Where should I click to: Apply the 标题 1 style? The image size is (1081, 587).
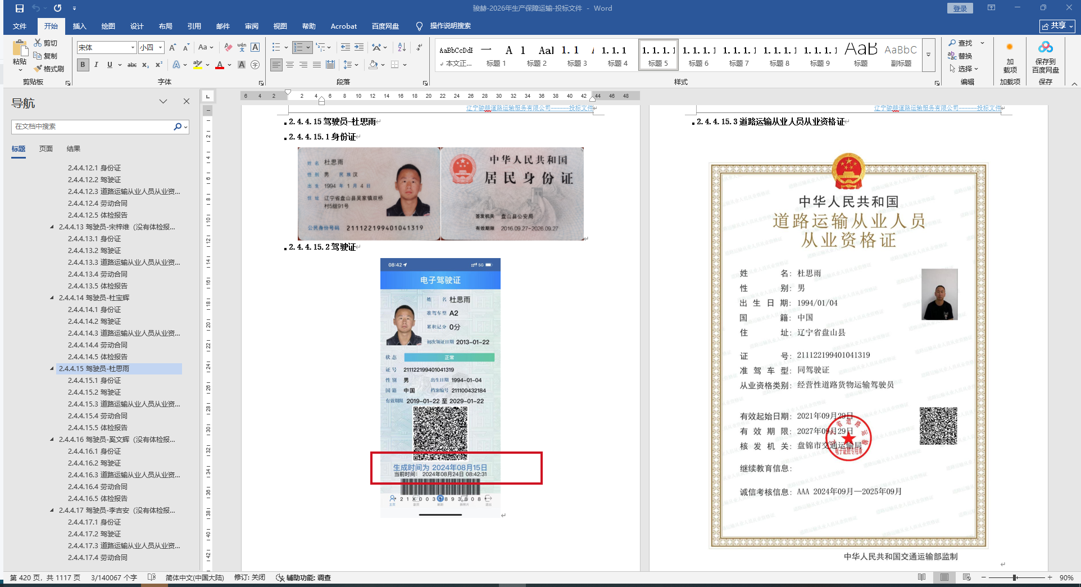[496, 55]
